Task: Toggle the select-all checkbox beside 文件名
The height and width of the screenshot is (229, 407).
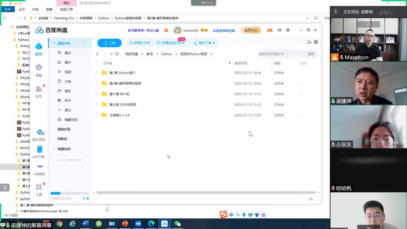Action: pos(97,63)
